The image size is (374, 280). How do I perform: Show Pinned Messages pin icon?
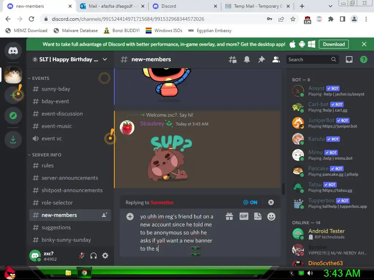[262, 59]
